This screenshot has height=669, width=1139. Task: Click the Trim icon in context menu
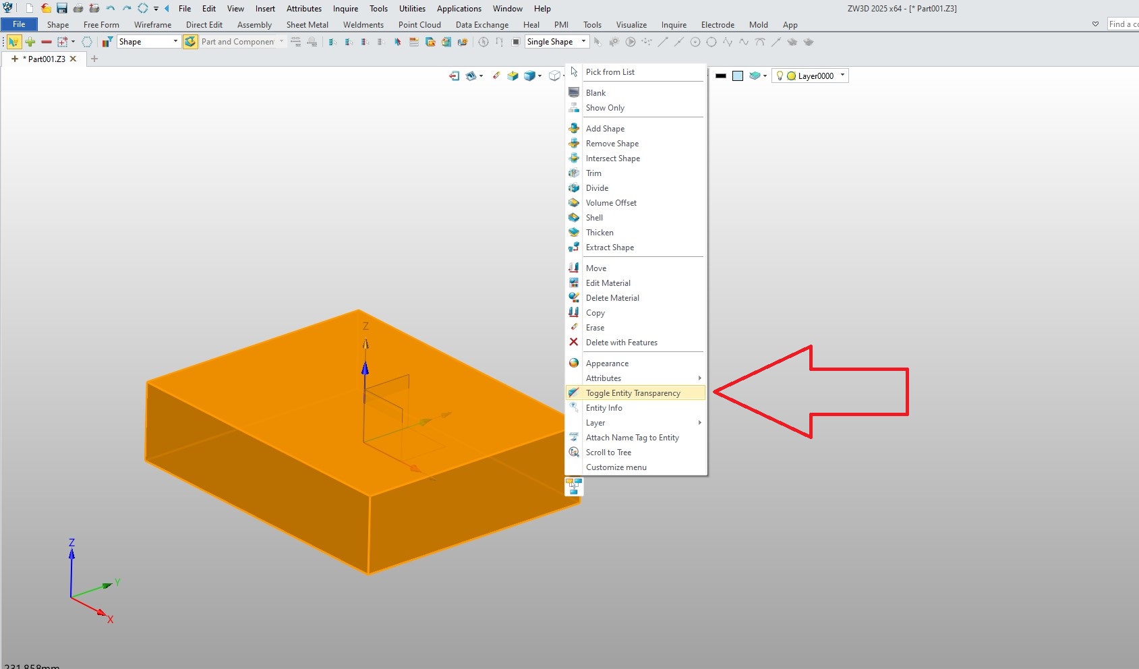(574, 173)
